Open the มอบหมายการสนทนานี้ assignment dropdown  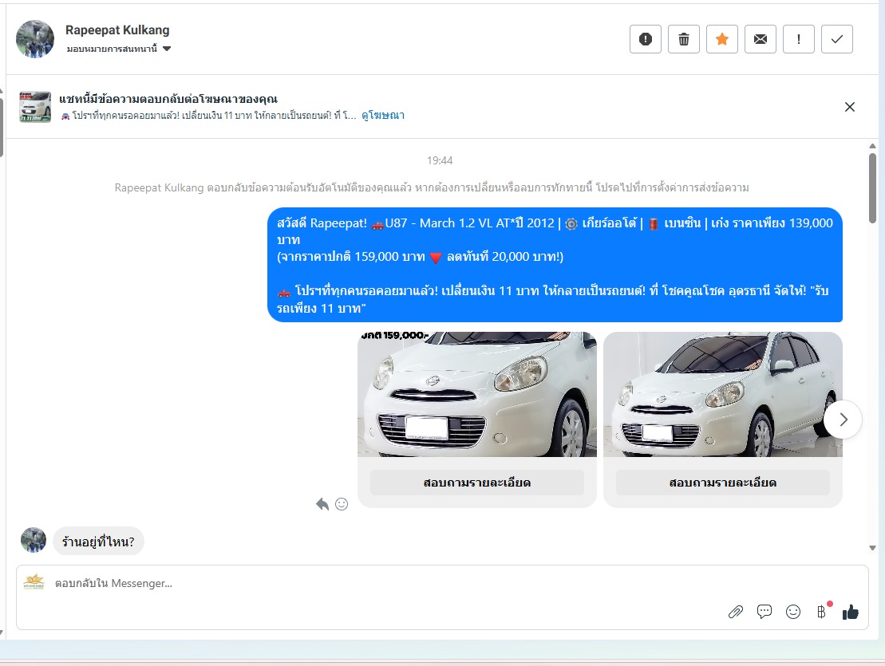click(120, 49)
